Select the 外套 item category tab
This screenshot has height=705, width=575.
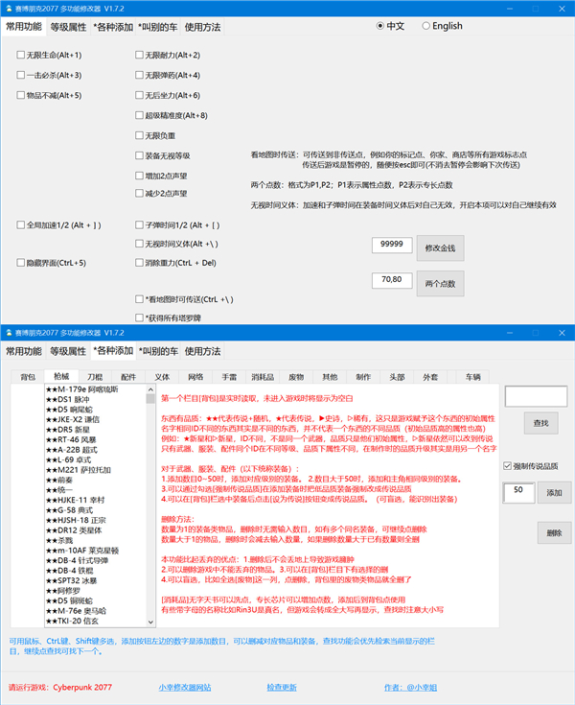[430, 377]
